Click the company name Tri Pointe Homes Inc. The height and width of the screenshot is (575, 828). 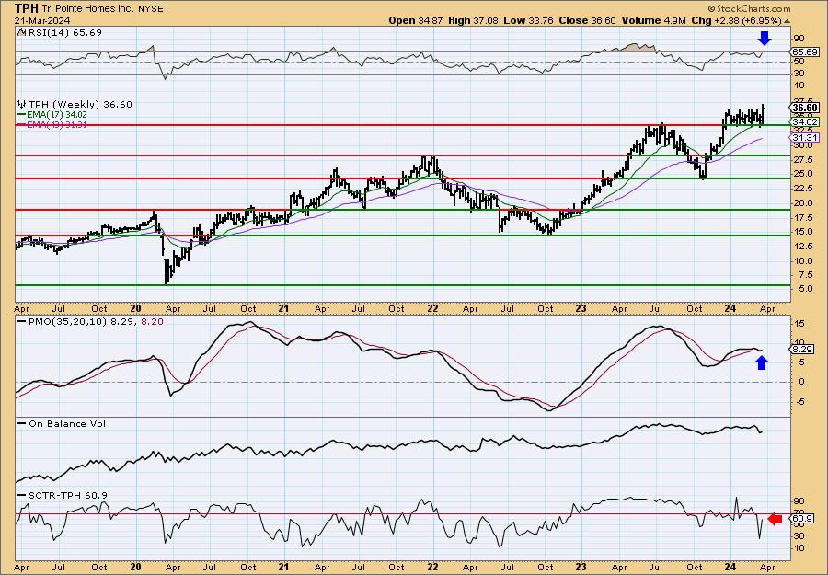86,9
